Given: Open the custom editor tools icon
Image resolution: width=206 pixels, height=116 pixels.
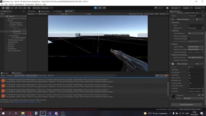Looking at the screenshot, I should tap(29, 8).
